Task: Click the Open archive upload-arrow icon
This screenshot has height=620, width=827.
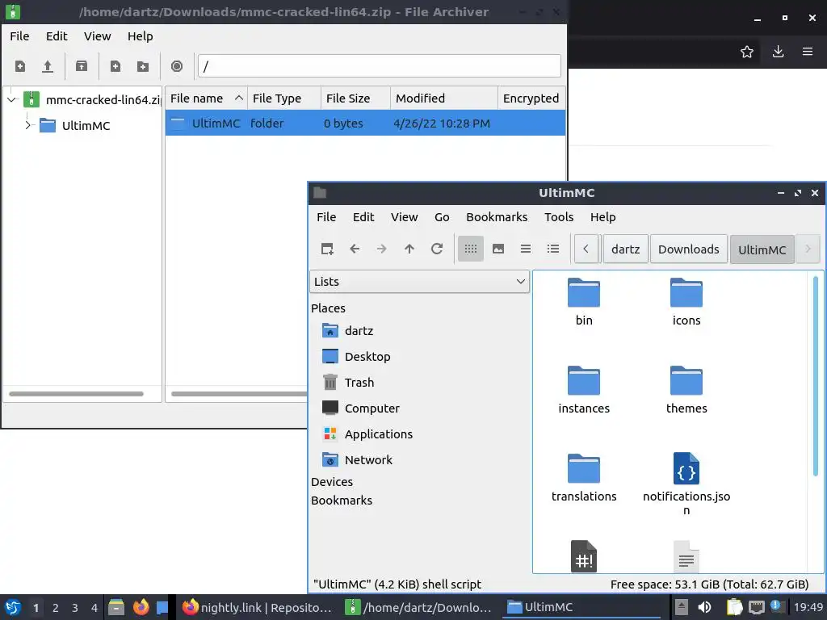Action: (x=48, y=66)
